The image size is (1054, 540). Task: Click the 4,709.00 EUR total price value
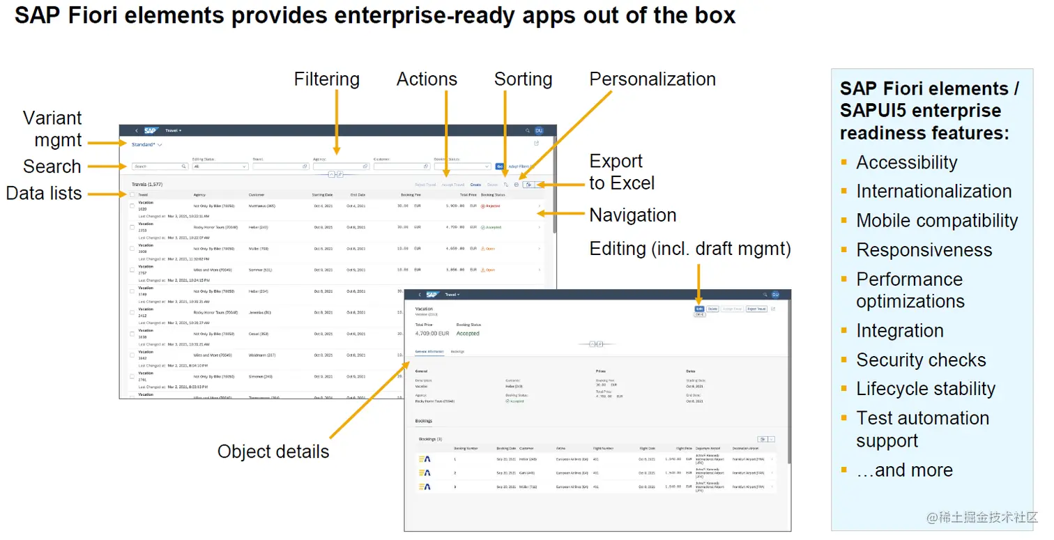point(432,333)
